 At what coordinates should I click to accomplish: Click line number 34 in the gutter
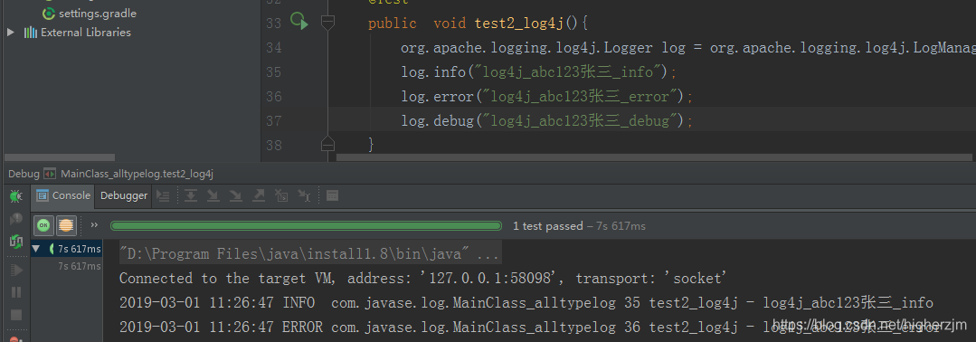273,48
